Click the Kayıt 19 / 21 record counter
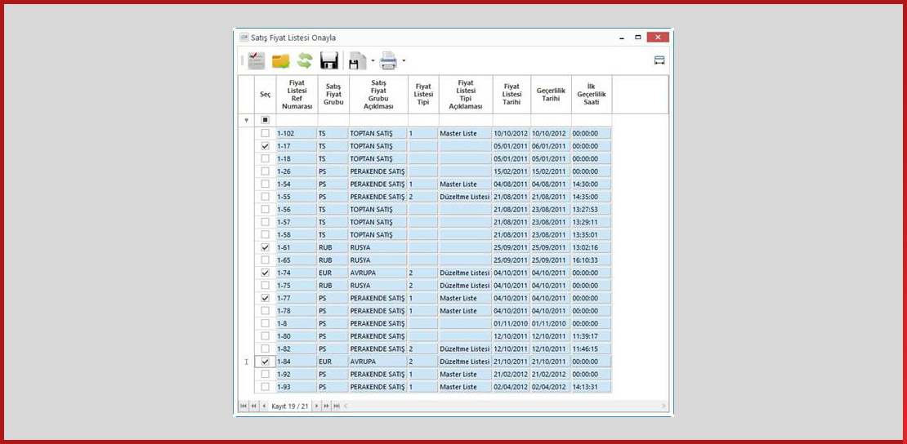This screenshot has height=444, width=907. [x=290, y=406]
